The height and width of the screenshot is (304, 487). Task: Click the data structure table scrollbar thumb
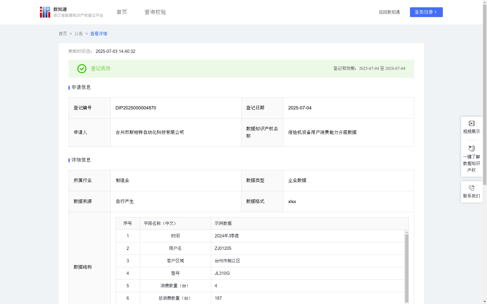[407, 268]
